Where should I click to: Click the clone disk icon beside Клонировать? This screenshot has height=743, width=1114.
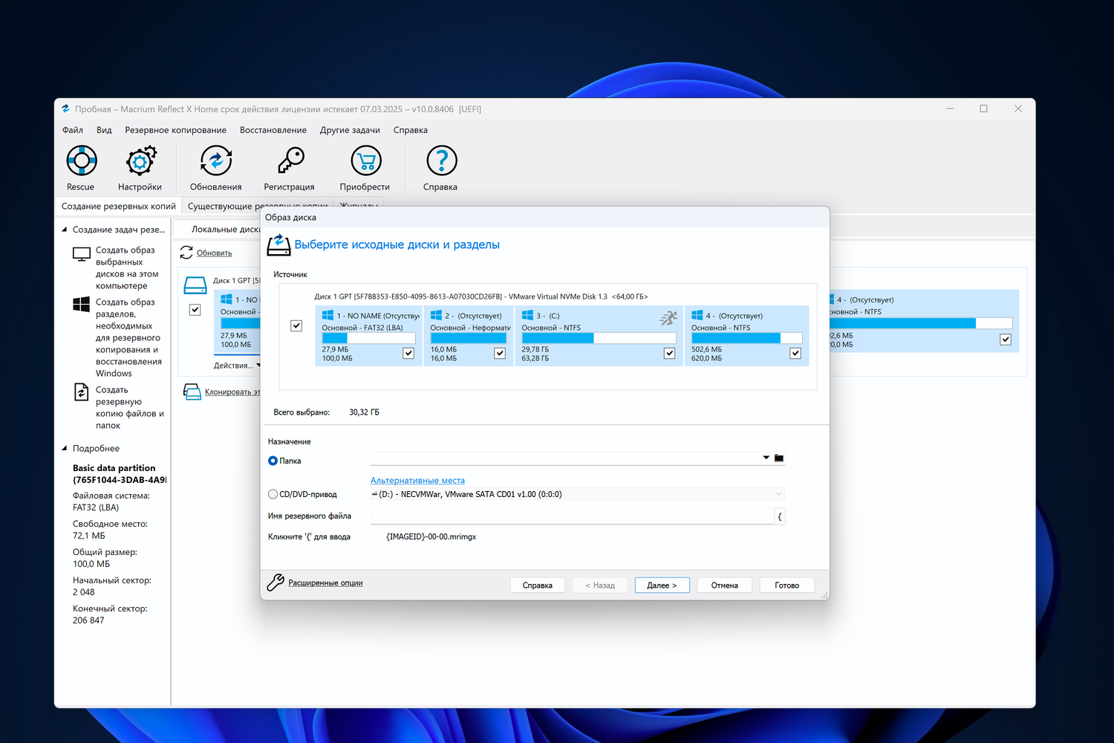192,392
